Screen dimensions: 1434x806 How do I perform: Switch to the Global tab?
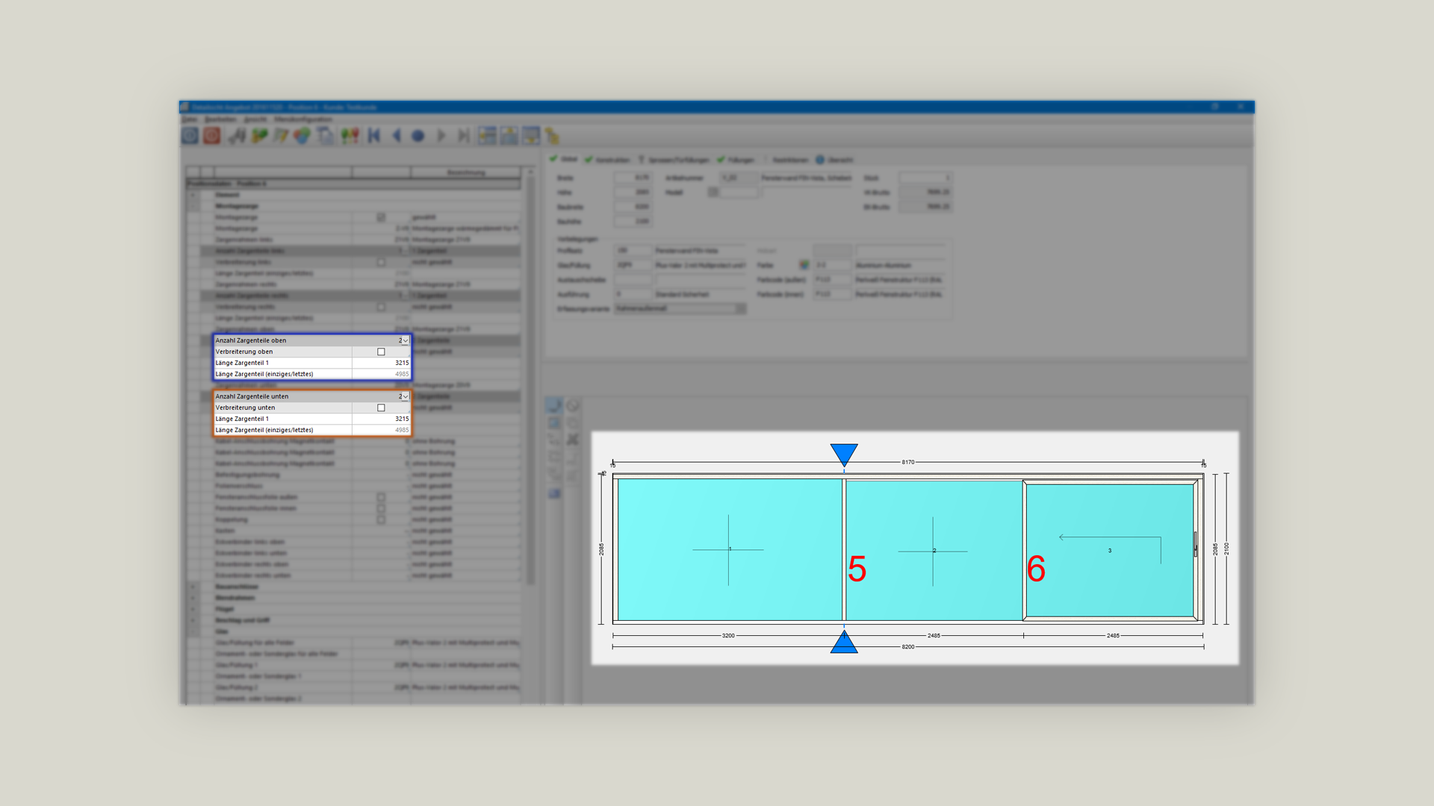point(564,159)
